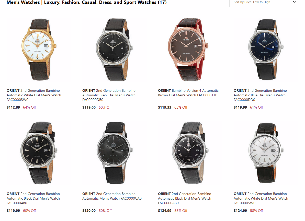This screenshot has width=305, height=221.
Task: Open Automatic Men's Watch FAC0000CA0 title
Action: (112, 196)
